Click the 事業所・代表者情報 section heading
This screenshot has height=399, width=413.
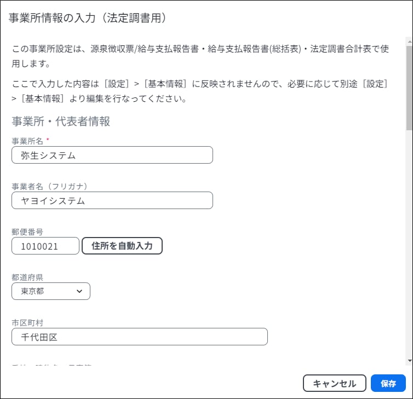point(61,122)
